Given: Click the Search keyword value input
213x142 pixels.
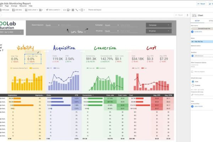Looking at the screenshot, I should pyautogui.click(x=70, y=25).
